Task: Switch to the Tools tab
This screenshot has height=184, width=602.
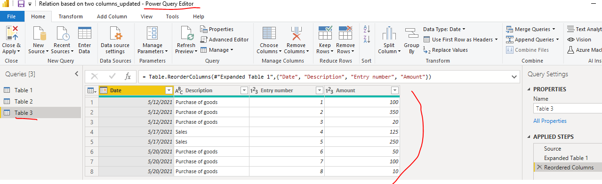Action: click(172, 16)
